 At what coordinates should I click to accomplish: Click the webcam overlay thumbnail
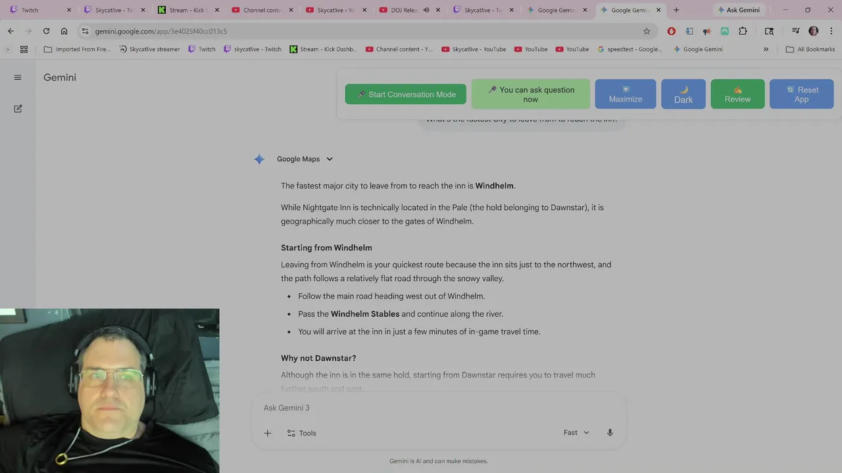pyautogui.click(x=109, y=391)
